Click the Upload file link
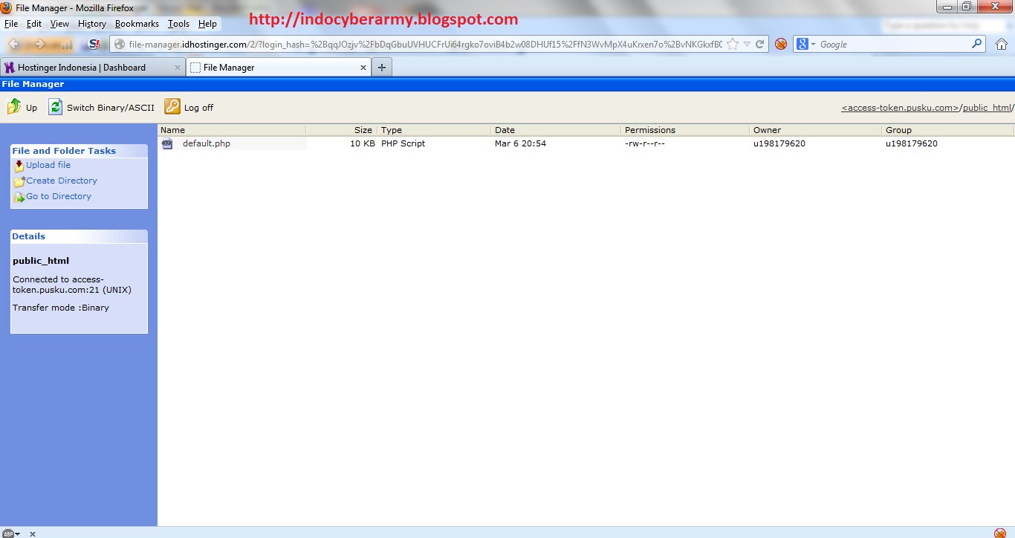The image size is (1015, 538). click(48, 165)
